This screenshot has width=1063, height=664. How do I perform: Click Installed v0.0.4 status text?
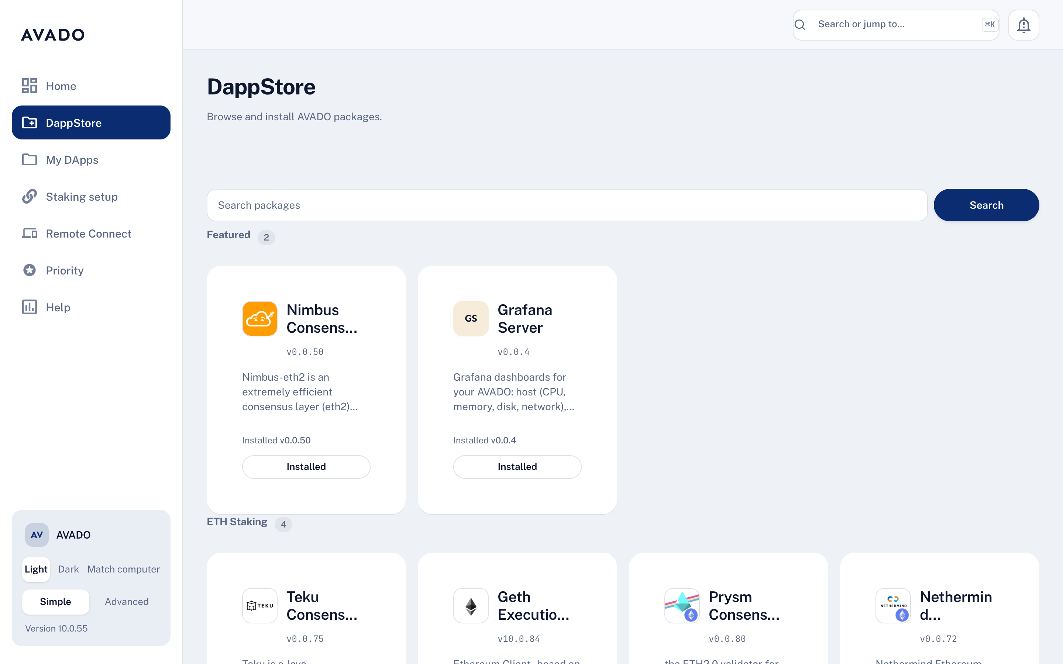[485, 440]
